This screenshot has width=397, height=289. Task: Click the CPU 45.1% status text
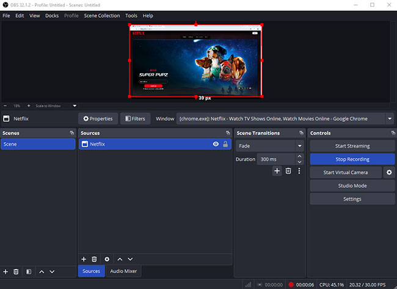(332, 285)
